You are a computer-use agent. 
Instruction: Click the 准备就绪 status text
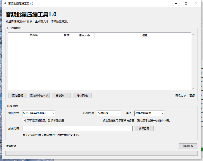pos(11,146)
